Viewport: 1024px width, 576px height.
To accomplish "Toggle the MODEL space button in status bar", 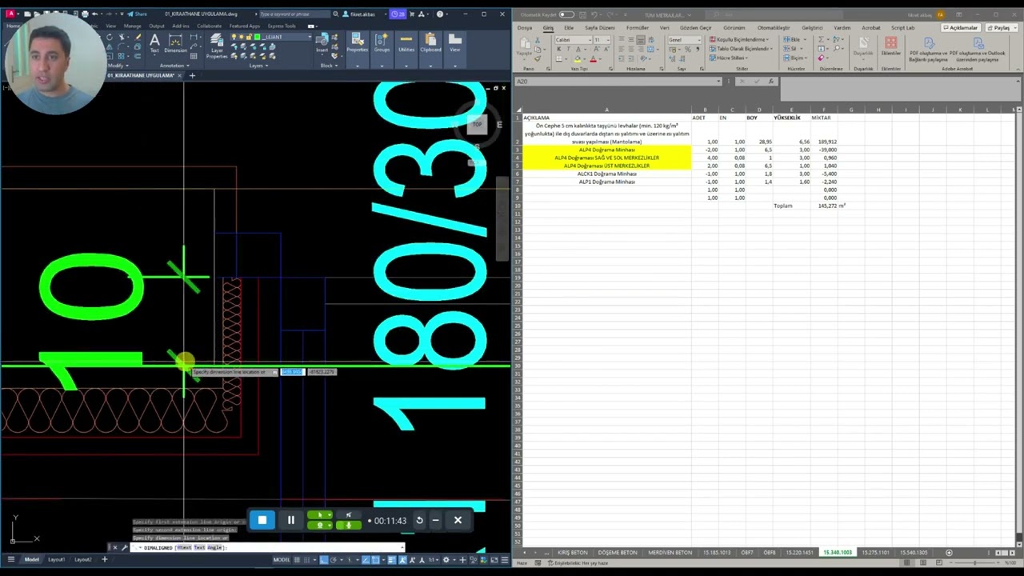I will [282, 559].
